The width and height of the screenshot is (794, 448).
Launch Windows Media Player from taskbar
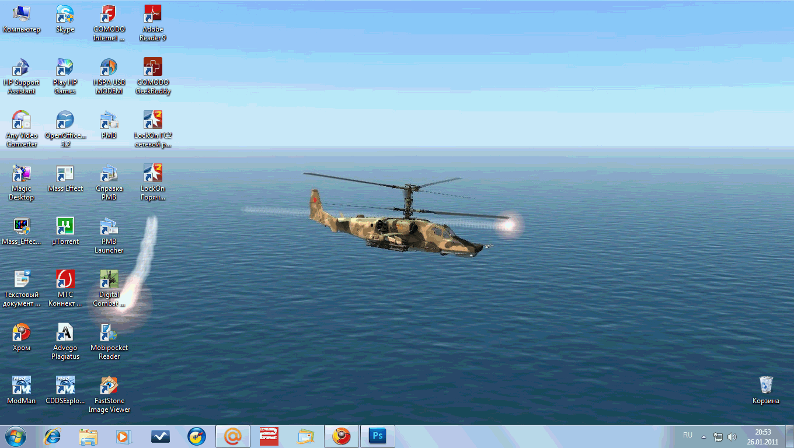(x=124, y=436)
